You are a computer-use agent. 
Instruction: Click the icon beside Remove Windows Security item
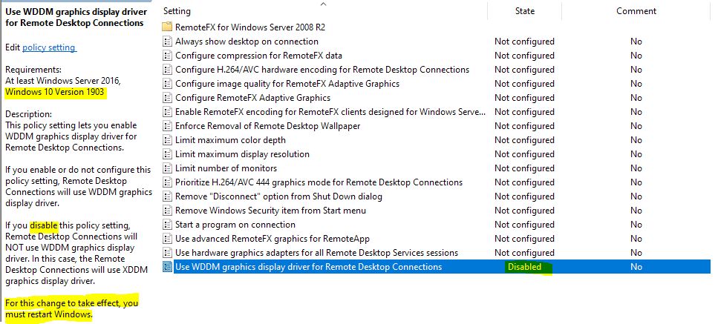point(168,211)
